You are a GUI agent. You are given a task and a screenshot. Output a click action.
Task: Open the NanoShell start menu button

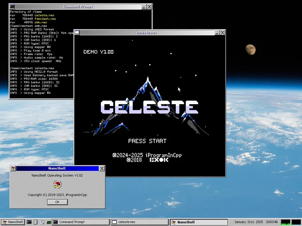pyautogui.click(x=12, y=222)
